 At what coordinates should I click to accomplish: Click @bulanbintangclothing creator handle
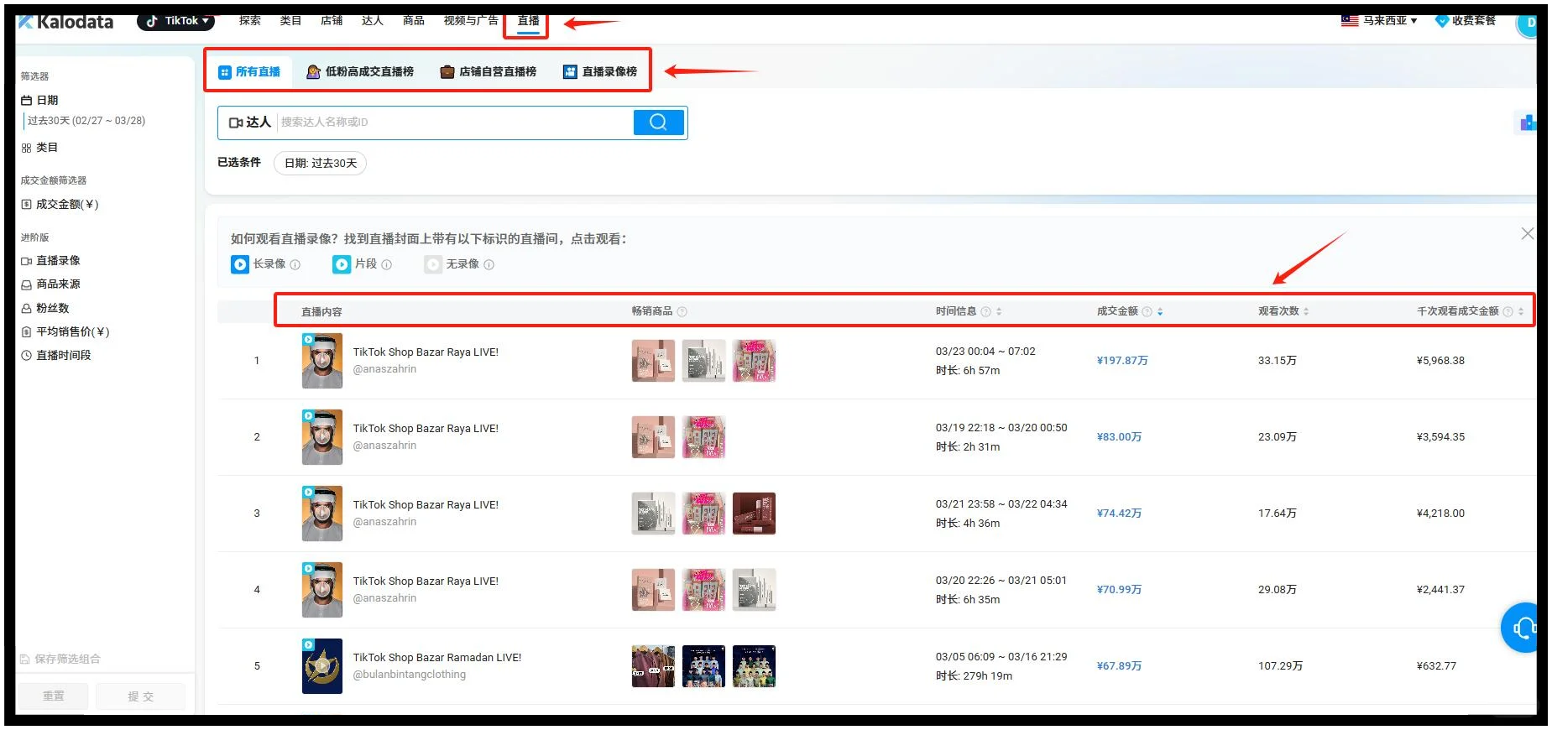point(410,675)
